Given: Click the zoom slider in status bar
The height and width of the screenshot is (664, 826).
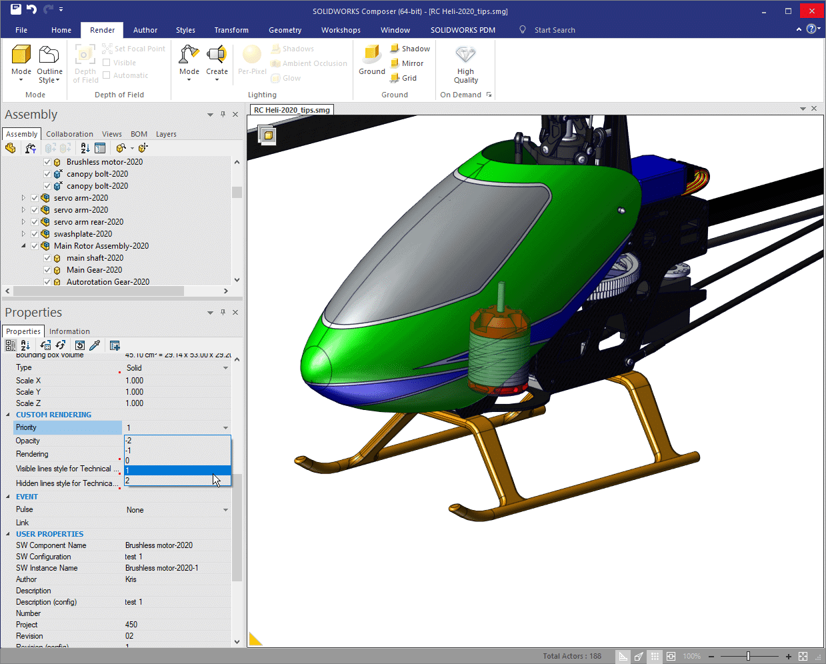Looking at the screenshot, I should [748, 657].
